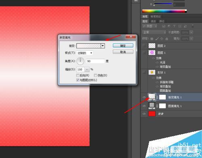Screen dimensions: 202x158
Task: Click the gradient preview bar in the dialog
Action: click(x=88, y=46)
